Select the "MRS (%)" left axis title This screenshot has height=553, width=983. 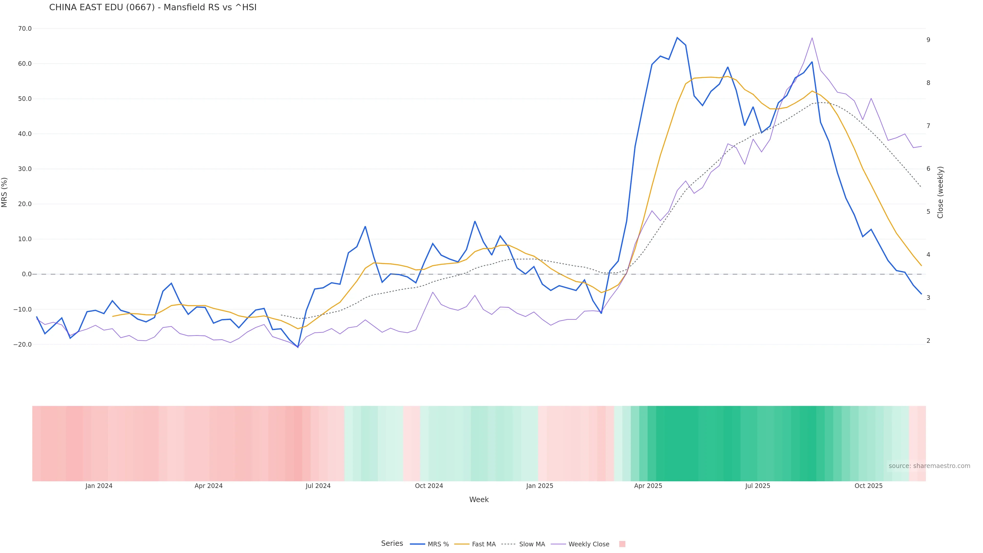(x=5, y=192)
